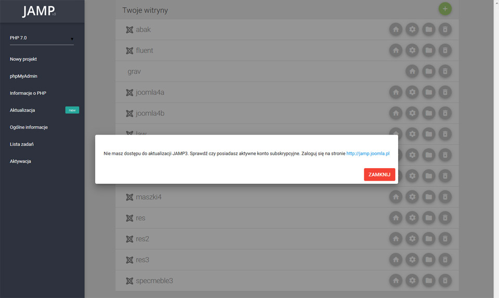Screen dimensions: 499x298
Task: Click the res3 site name
Action: [x=142, y=260]
